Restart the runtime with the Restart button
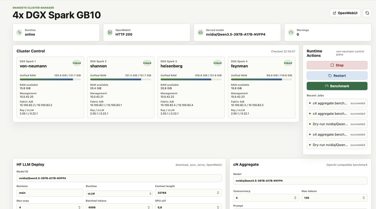The width and height of the screenshot is (376, 209). tap(337, 75)
